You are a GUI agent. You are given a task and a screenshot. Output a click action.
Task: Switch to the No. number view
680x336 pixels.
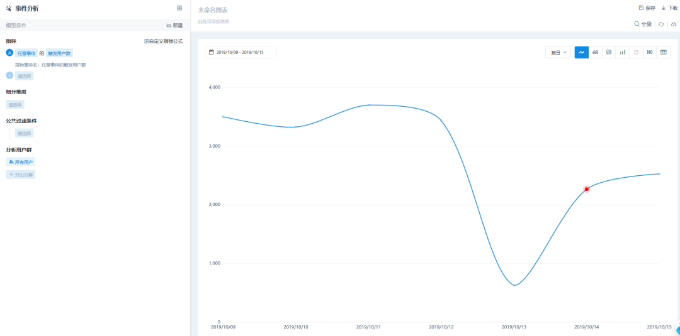(x=650, y=52)
